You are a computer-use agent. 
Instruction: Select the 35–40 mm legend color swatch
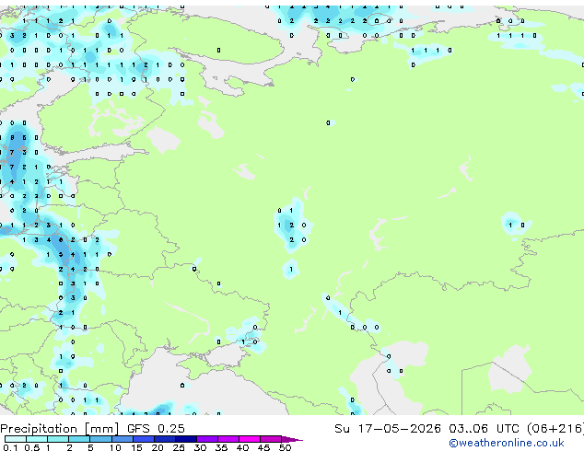pyautogui.click(x=228, y=439)
